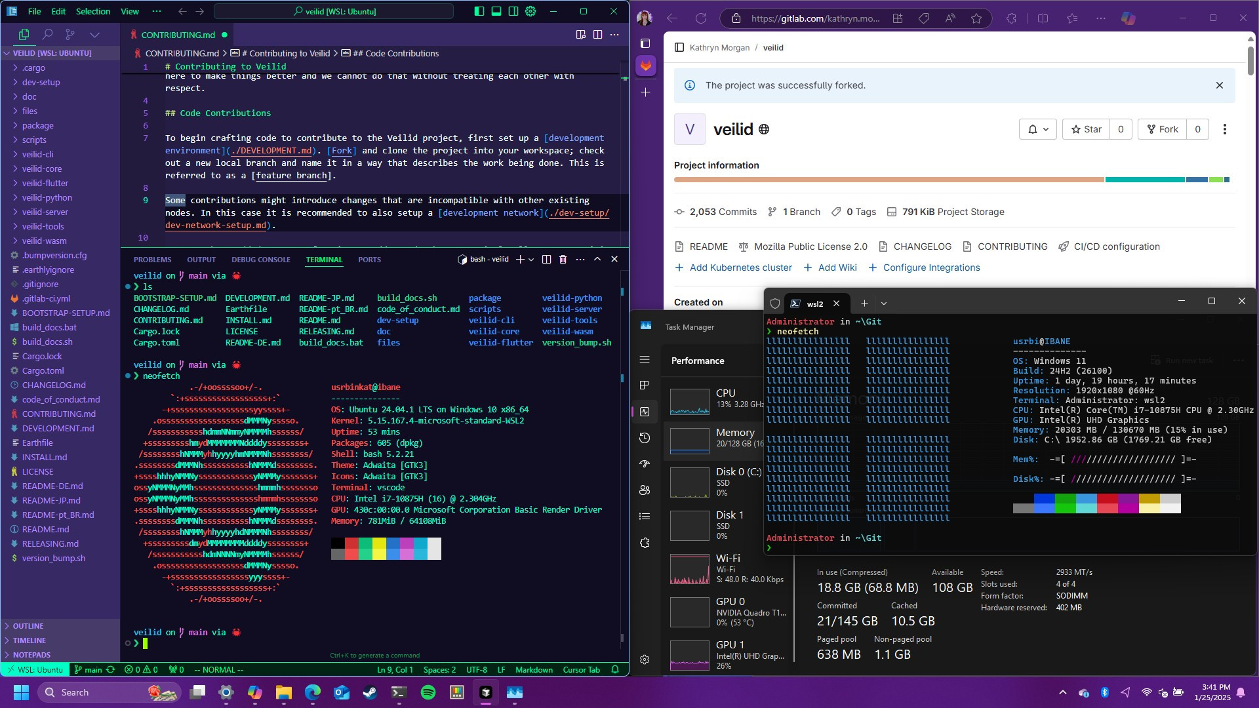Viewport: 1259px width, 708px height.
Task: Toggle GitLab sidebar icon beside Kathryn Morgan
Action: pyautogui.click(x=679, y=47)
